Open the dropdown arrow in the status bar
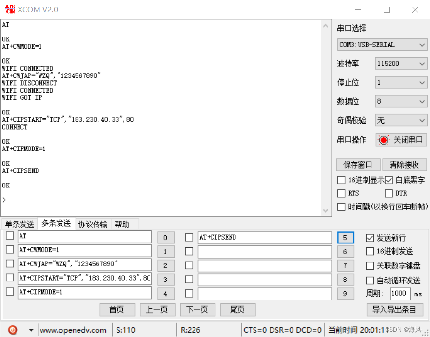 point(31,330)
